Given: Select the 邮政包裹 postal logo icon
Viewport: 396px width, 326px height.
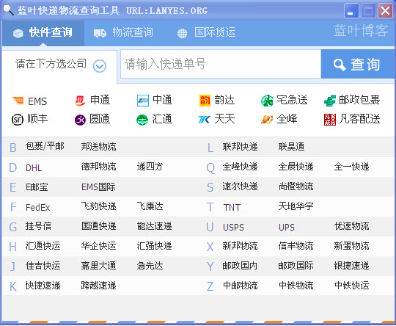Looking at the screenshot, I should (330, 101).
